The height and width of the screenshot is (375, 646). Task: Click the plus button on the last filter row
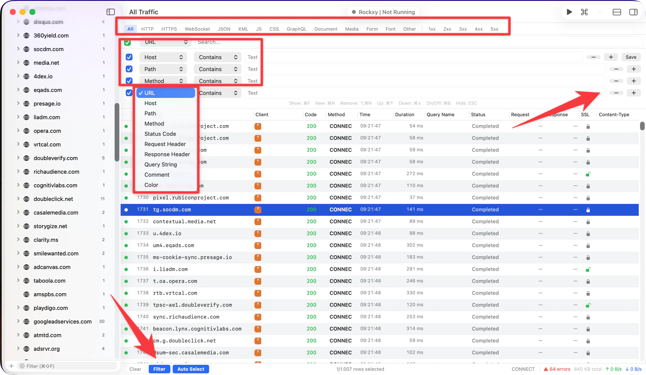click(634, 93)
